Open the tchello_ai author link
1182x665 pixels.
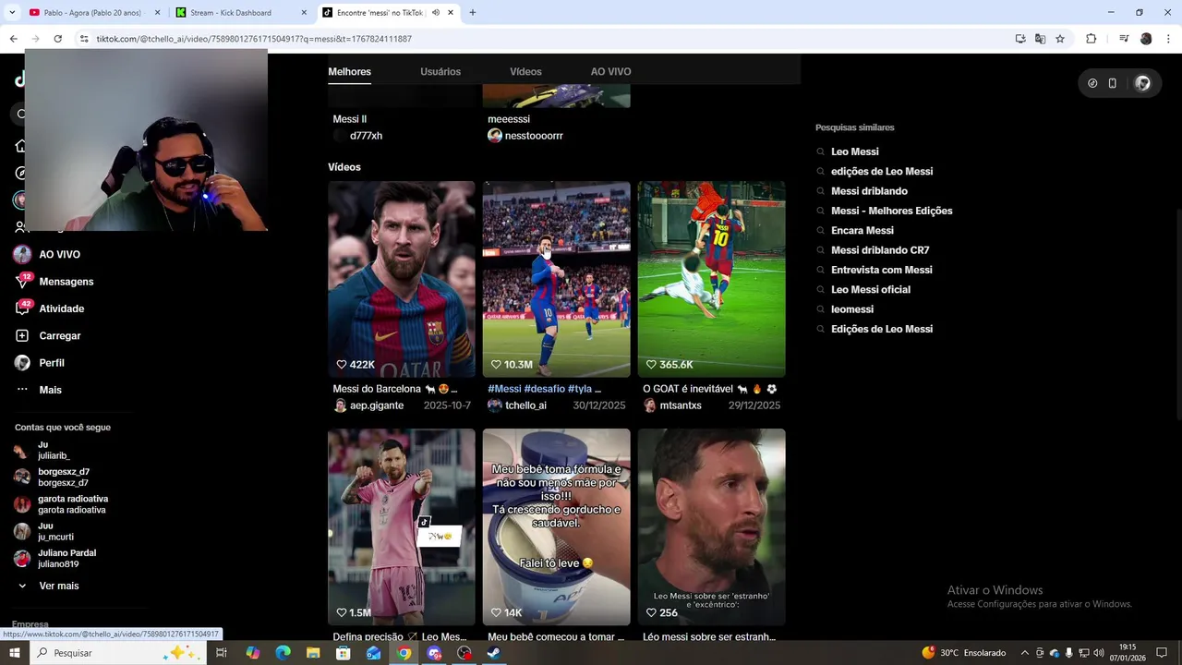[x=525, y=405]
